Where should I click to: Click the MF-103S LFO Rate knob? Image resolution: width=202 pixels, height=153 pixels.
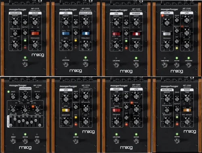pyautogui.click(x=116, y=46)
